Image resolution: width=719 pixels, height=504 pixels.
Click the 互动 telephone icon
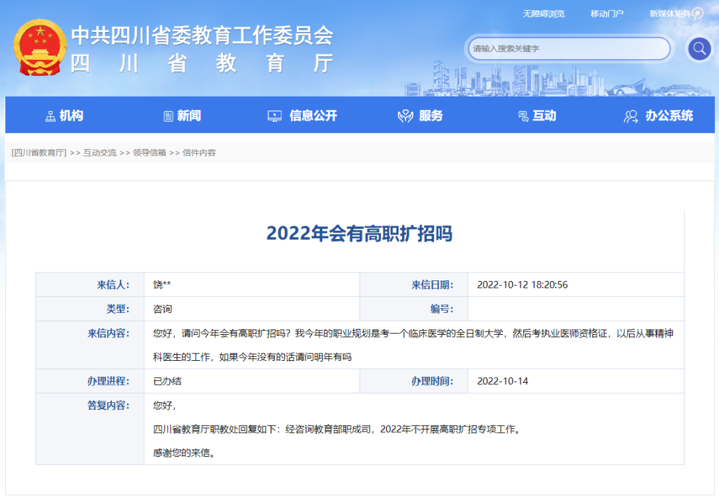[525, 115]
